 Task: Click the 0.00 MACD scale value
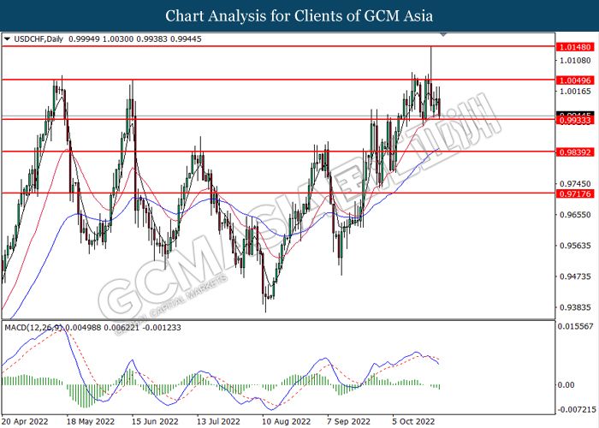566,385
